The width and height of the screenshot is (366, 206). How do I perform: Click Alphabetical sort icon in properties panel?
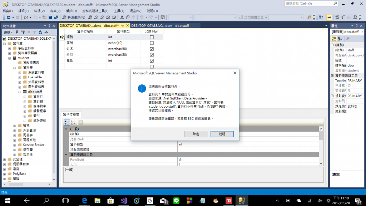(x=340, y=39)
